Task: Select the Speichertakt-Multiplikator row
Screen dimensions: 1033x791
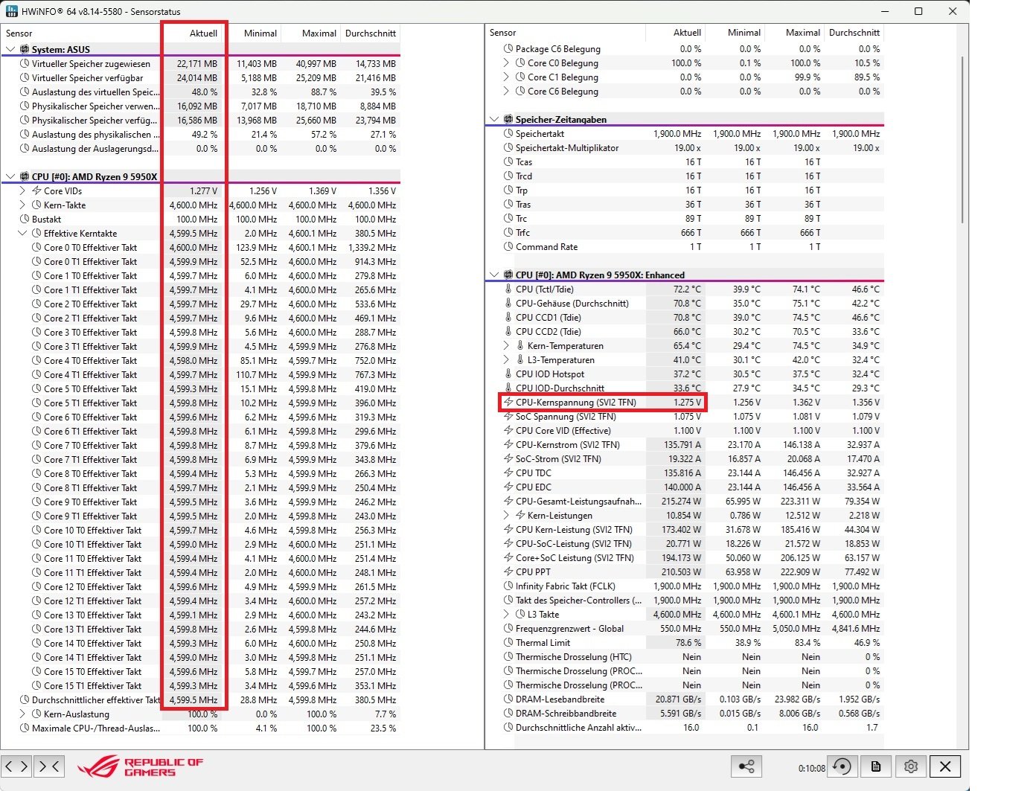Action: click(x=685, y=147)
